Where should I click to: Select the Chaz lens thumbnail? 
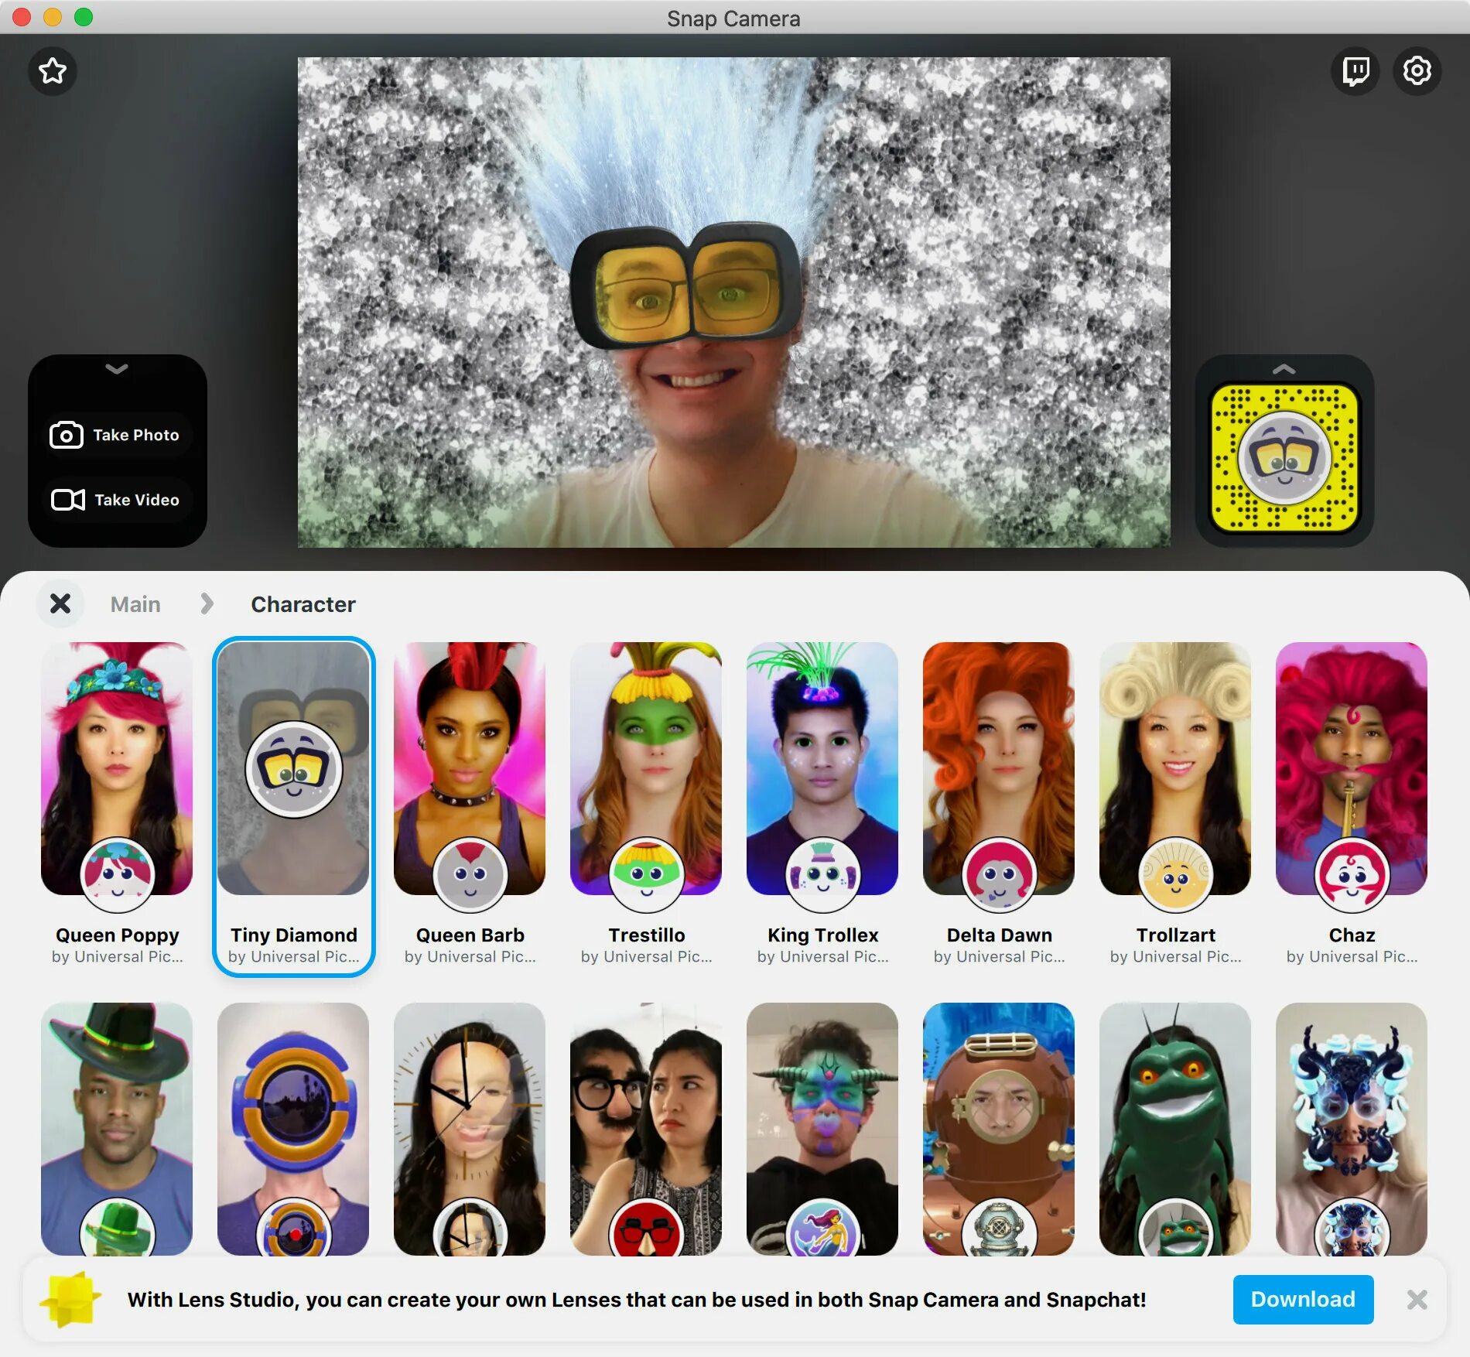click(x=1352, y=768)
